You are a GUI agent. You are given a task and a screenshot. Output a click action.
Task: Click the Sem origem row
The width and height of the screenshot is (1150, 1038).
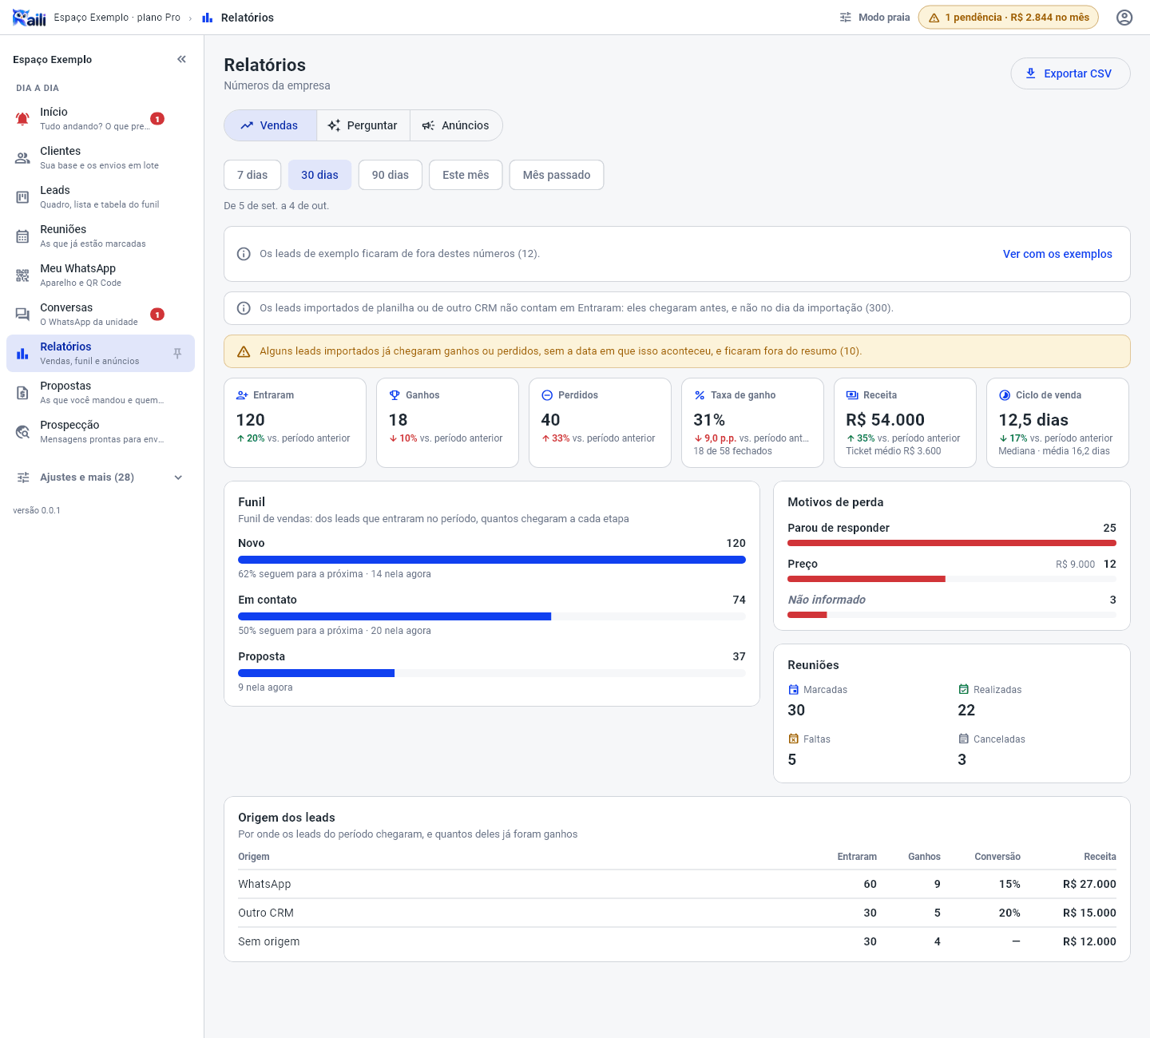(x=677, y=941)
